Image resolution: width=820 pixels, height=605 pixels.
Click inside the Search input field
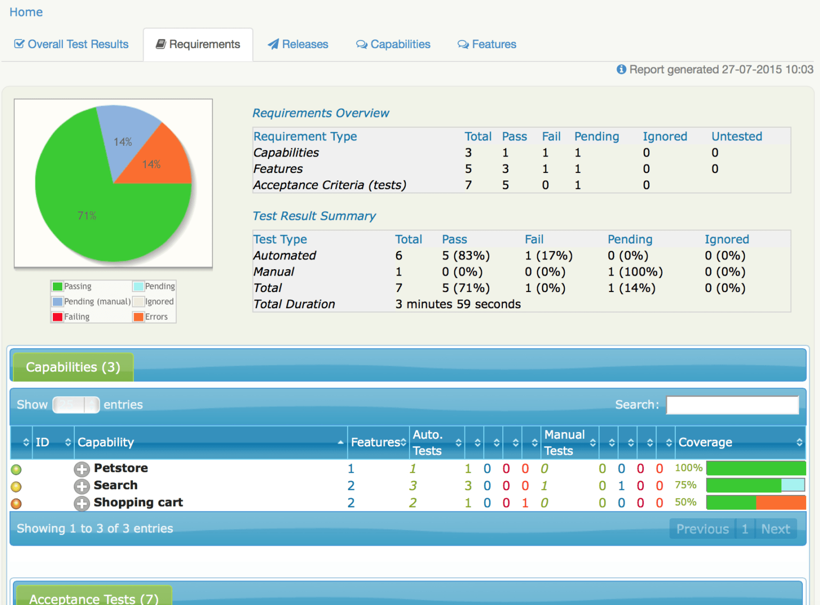(x=732, y=405)
